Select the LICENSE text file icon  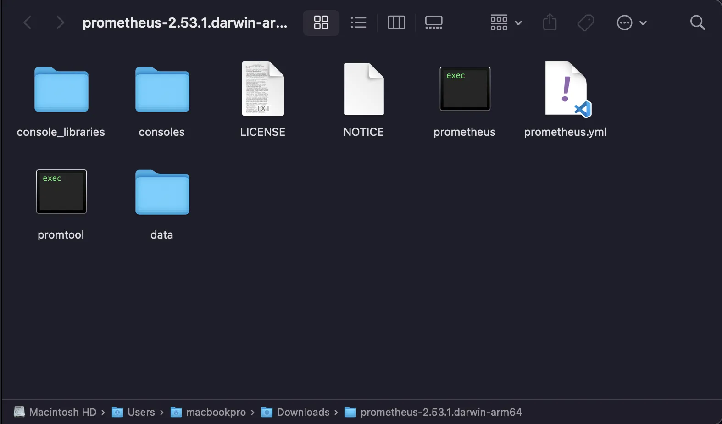coord(263,89)
